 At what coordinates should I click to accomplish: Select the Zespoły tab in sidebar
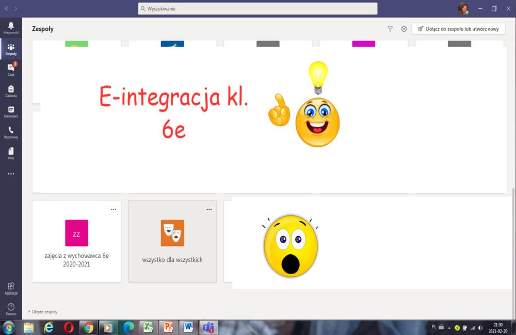[x=11, y=48]
